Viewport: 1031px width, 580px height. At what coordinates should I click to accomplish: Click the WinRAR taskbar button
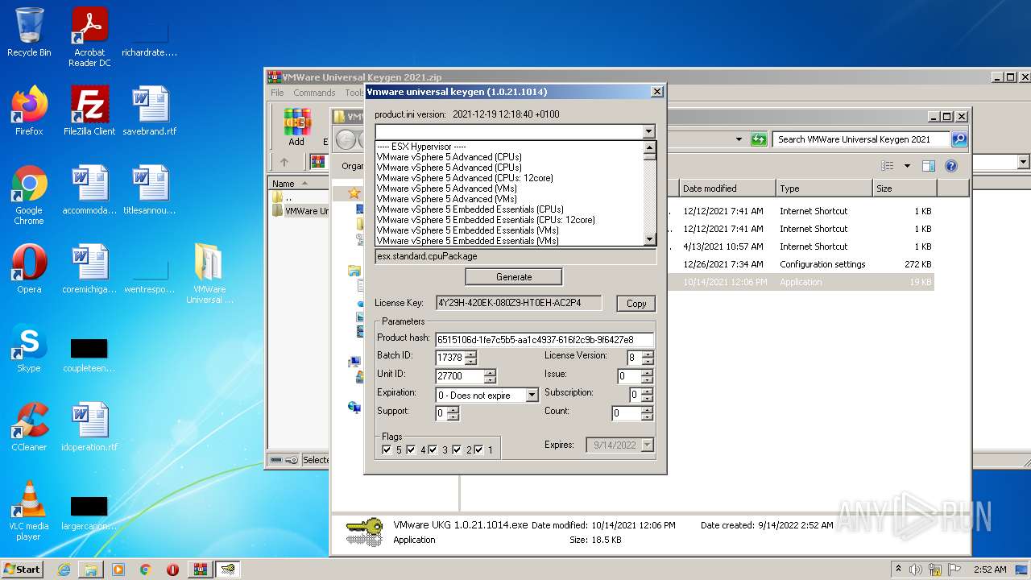click(x=200, y=570)
